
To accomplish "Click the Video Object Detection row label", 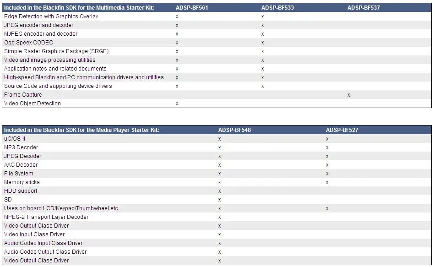I will click(32, 103).
